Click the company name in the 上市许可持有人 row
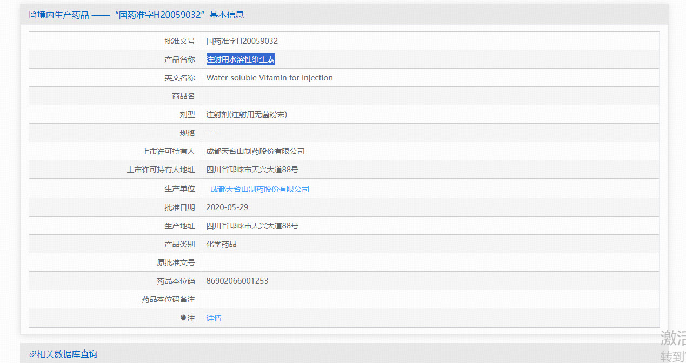This screenshot has width=686, height=363. (255, 151)
